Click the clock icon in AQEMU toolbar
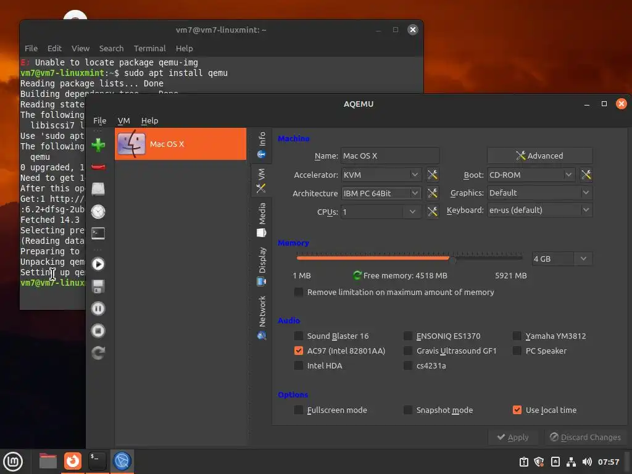The image size is (632, 474). click(x=98, y=212)
